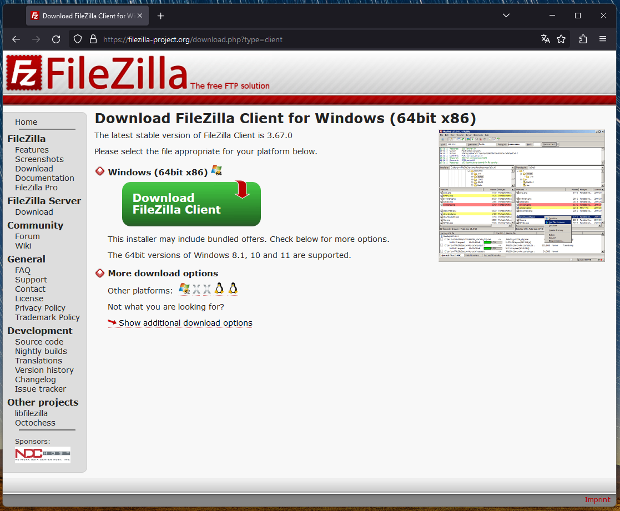
Task: Open the Screenshots sidebar link
Action: tap(39, 159)
